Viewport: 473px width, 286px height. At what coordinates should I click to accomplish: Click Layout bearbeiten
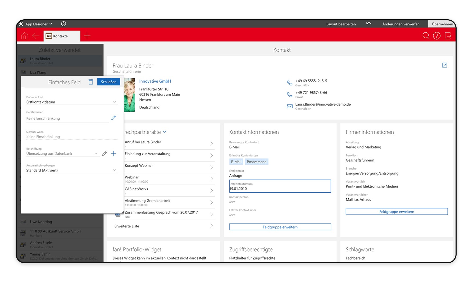[x=341, y=24]
